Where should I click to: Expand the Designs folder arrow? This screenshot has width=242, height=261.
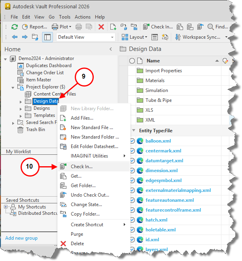point(21,109)
